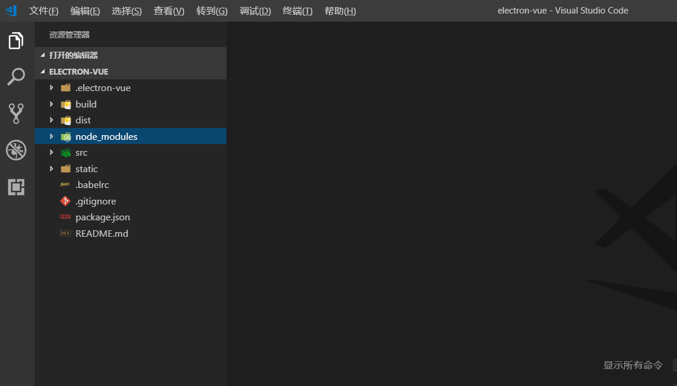677x386 pixels.
Task: Open the Source Control view
Action: coord(16,113)
